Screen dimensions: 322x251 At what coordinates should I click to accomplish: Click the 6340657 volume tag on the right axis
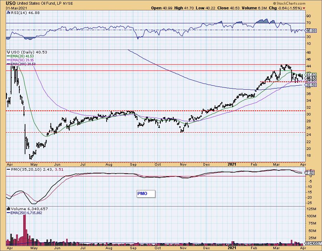pyautogui.click(x=313, y=243)
